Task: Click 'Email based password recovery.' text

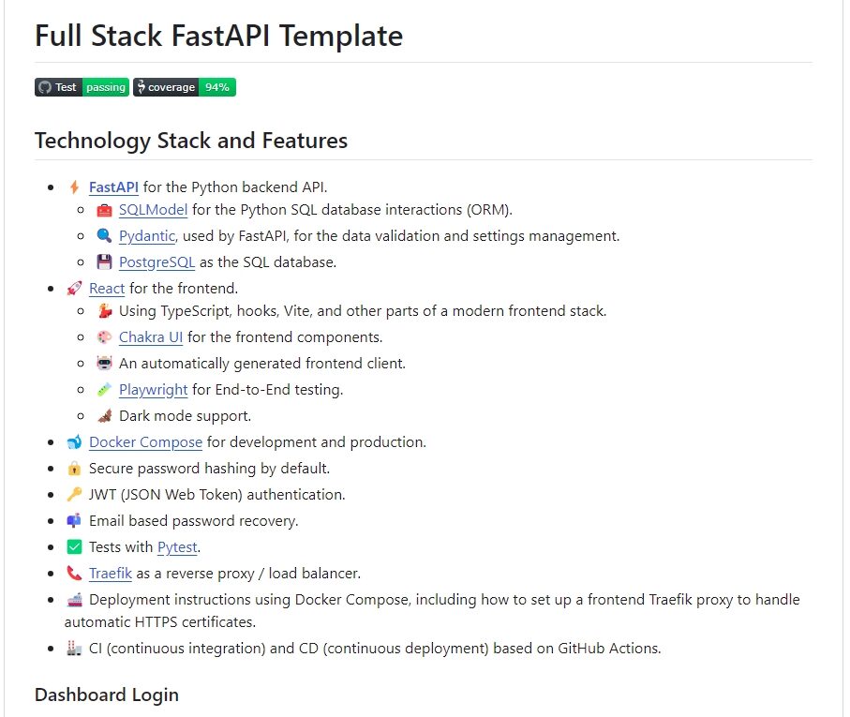Action: [x=194, y=521]
